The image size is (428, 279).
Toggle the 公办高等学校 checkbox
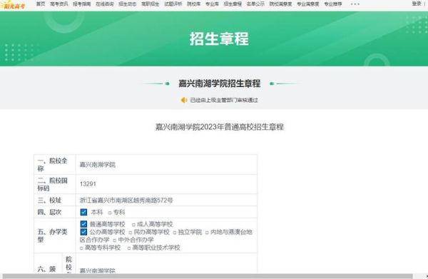83,232
